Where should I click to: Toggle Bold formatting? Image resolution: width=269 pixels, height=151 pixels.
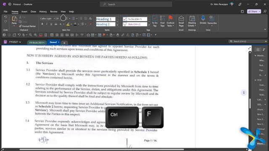[x=42, y=24]
